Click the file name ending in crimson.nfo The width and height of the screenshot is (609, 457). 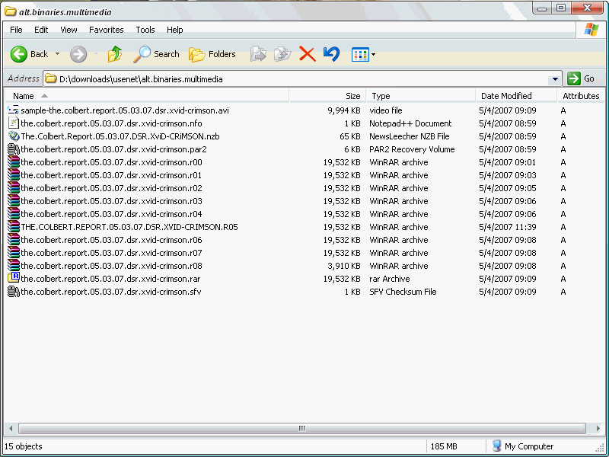tap(111, 123)
